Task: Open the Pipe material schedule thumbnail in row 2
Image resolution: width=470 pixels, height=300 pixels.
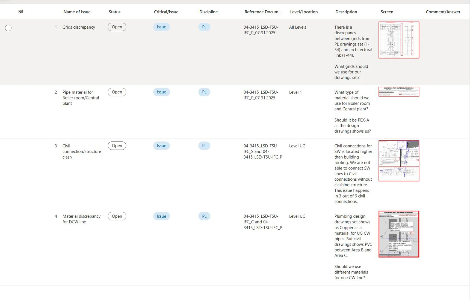Action: coord(399,92)
